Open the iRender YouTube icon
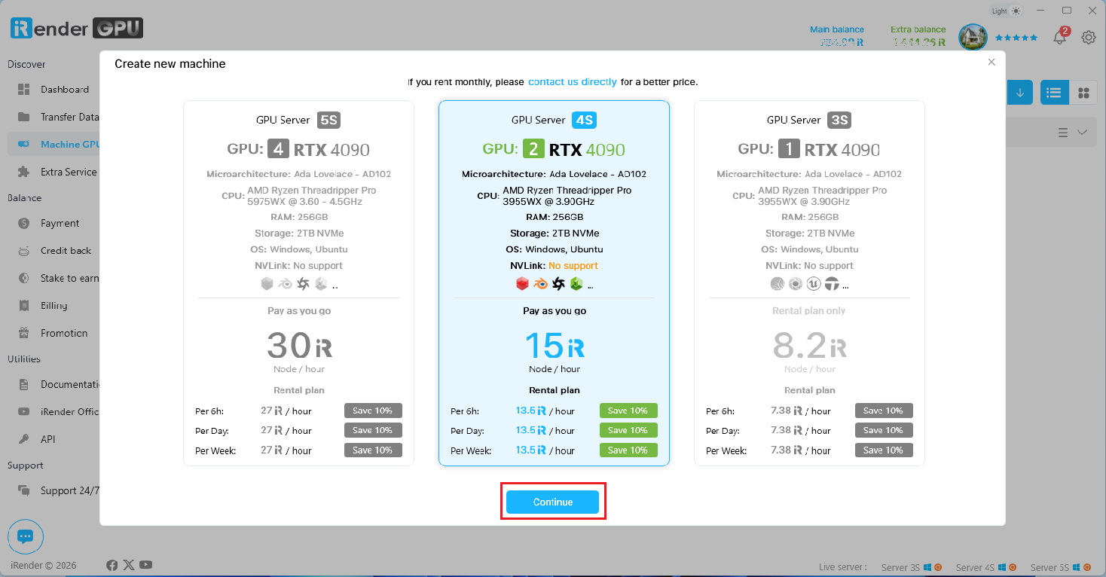Screen dimensions: 1106x577 [146, 565]
